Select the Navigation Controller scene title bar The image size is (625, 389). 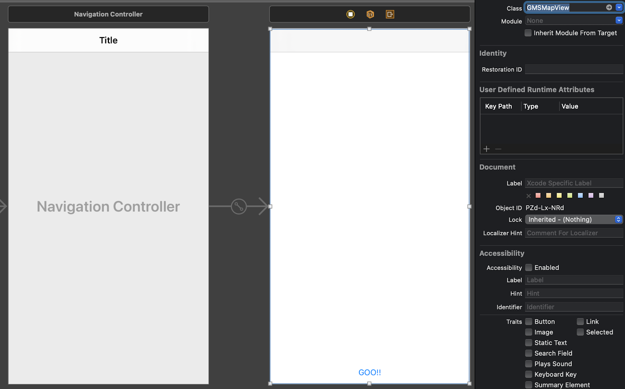108,14
